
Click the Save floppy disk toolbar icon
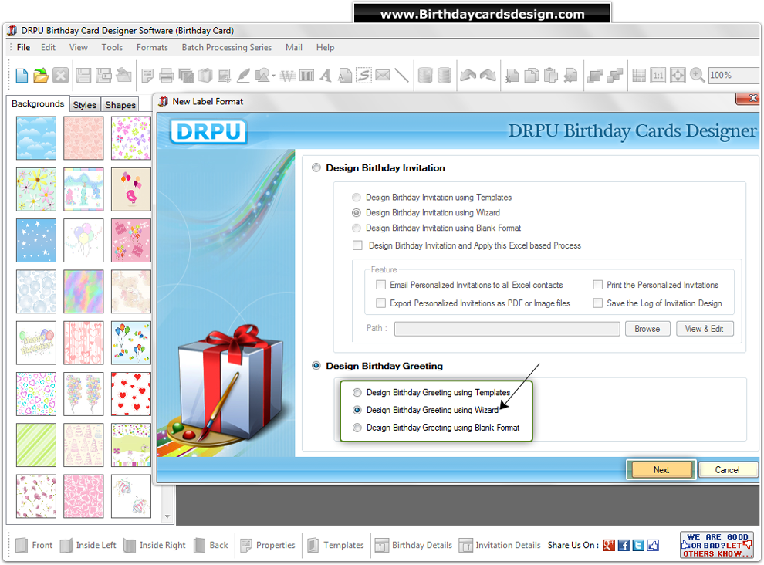pos(83,76)
